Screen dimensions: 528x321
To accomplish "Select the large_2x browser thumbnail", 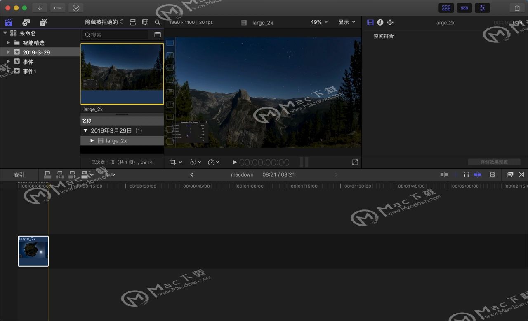I will click(122, 74).
